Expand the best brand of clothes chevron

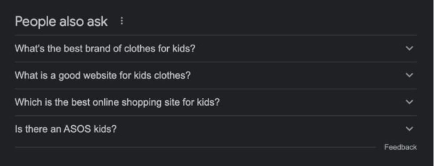tap(409, 48)
